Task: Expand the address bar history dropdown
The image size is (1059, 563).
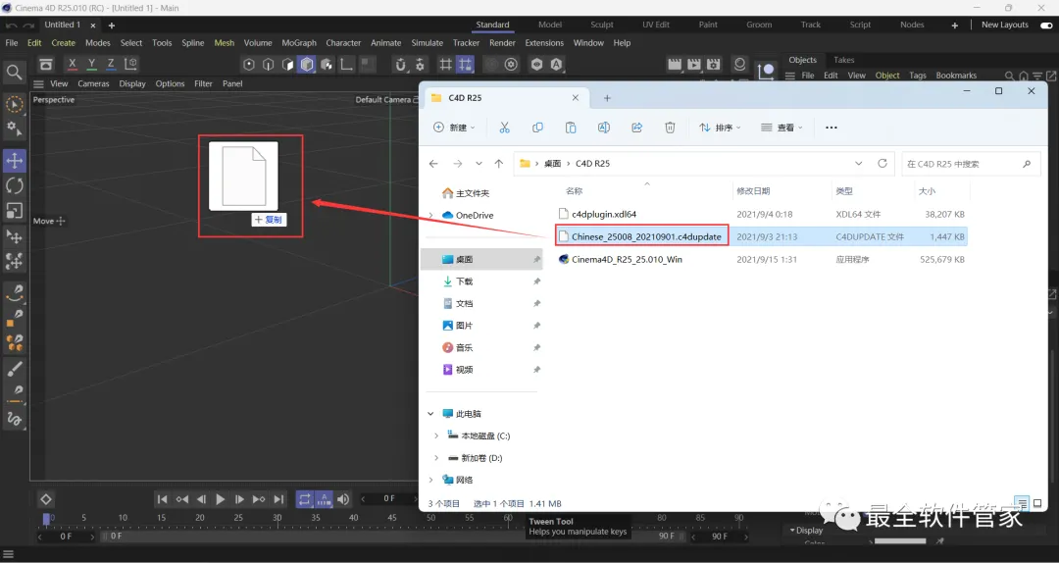Action: click(x=858, y=164)
